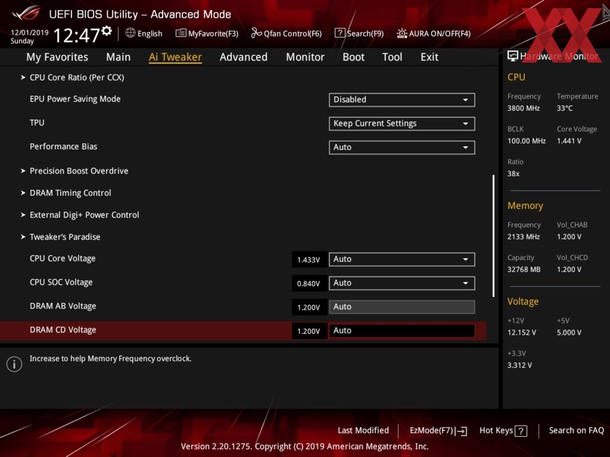Go to the Exit tab
The height and width of the screenshot is (457, 610).
[x=429, y=57]
